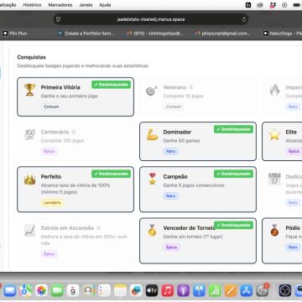The width and height of the screenshot is (302, 302).
Task: Open Mail from the Dock
Action: click(x=10, y=291)
